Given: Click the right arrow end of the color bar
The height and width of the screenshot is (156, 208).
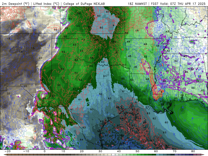Looking at the screenshot, I should pos(203,155).
